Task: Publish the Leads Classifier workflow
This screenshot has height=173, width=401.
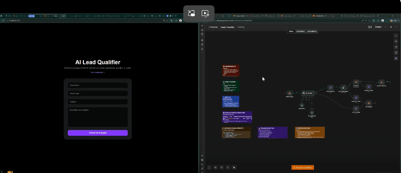Action: [x=378, y=27]
